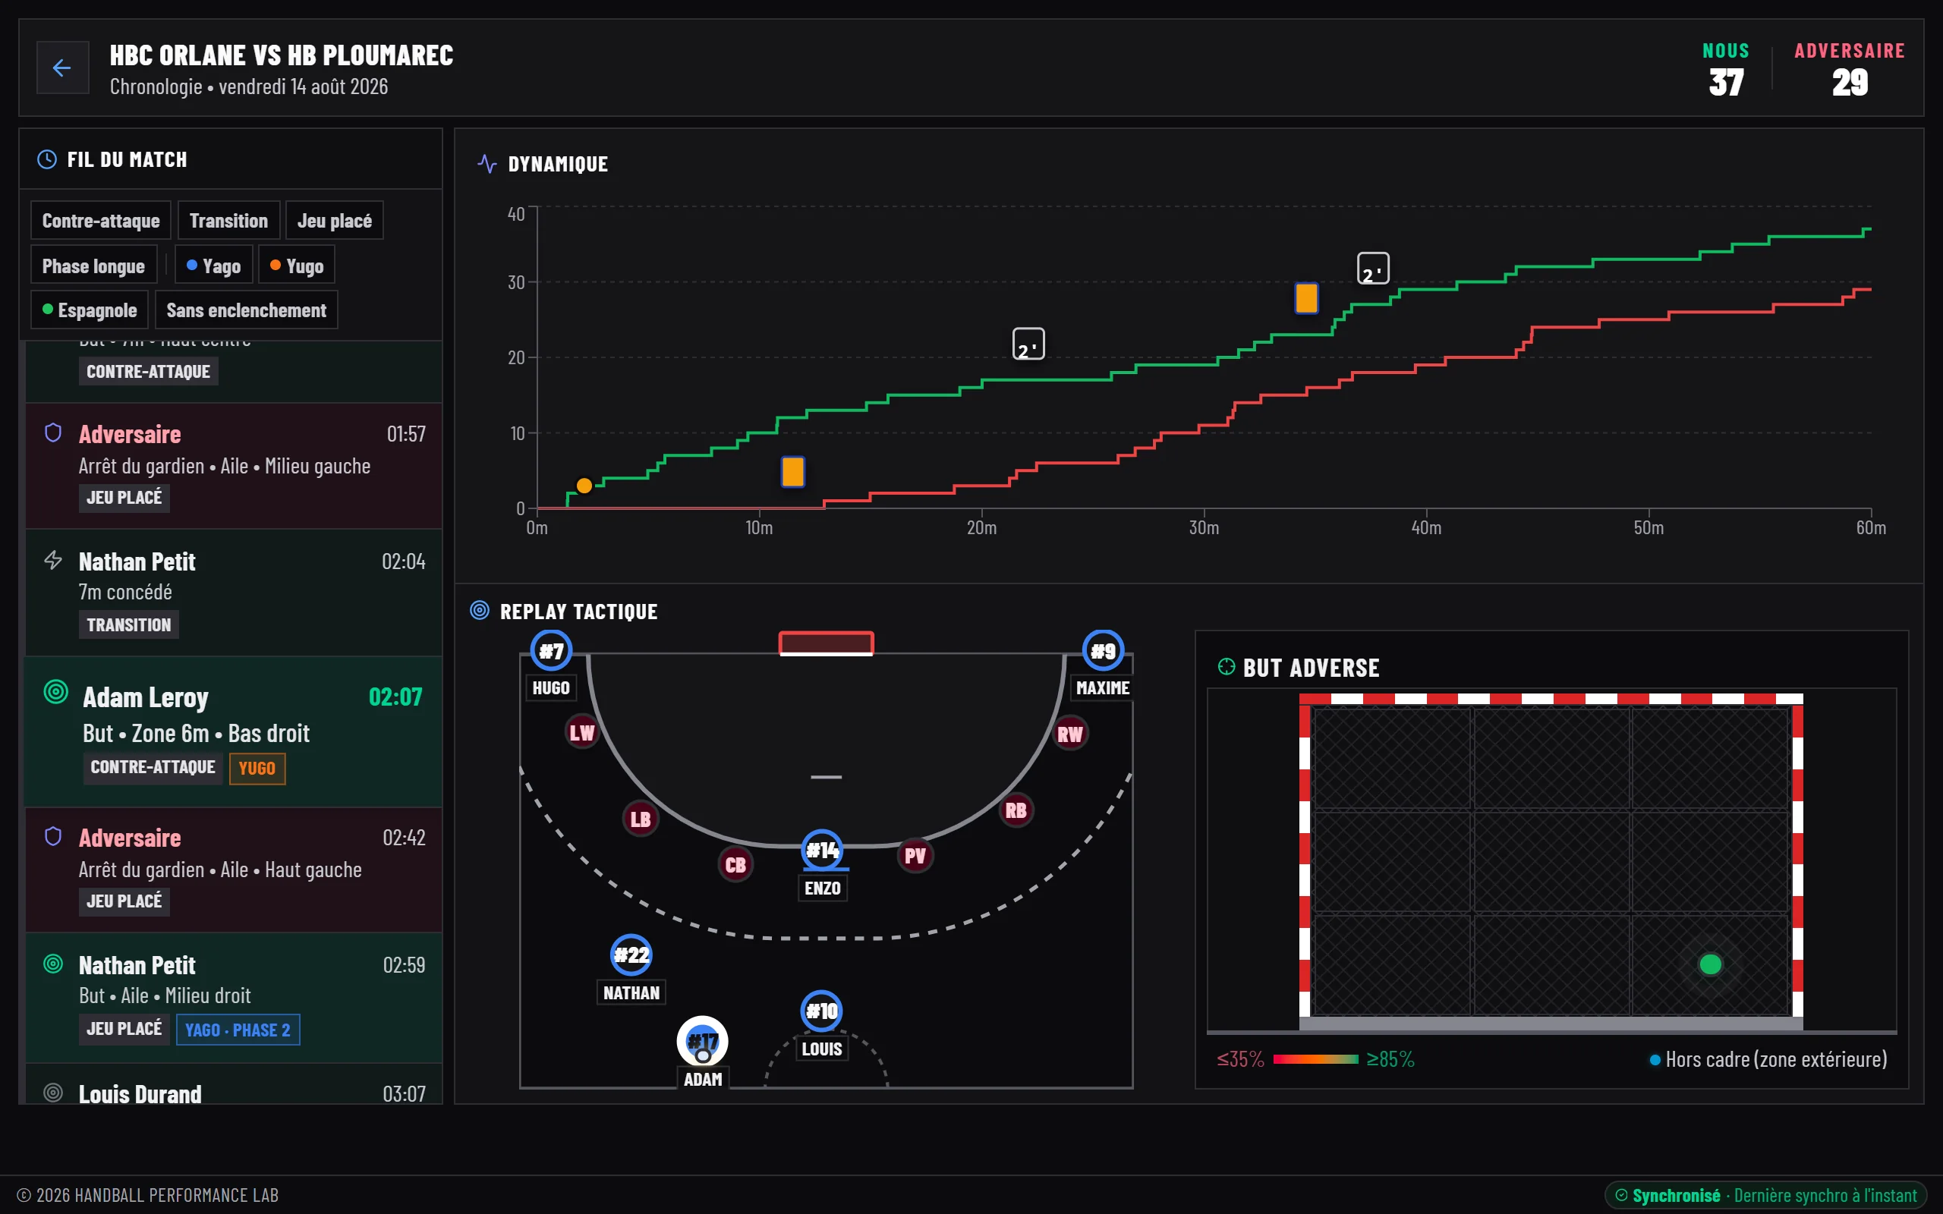Viewport: 1943px width, 1214px height.
Task: Click the But adverse crosshair icon
Action: [x=1226, y=666]
